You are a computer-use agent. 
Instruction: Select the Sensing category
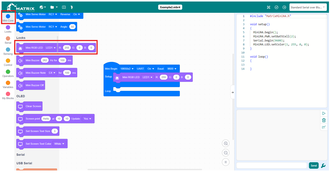[x=8, y=51]
